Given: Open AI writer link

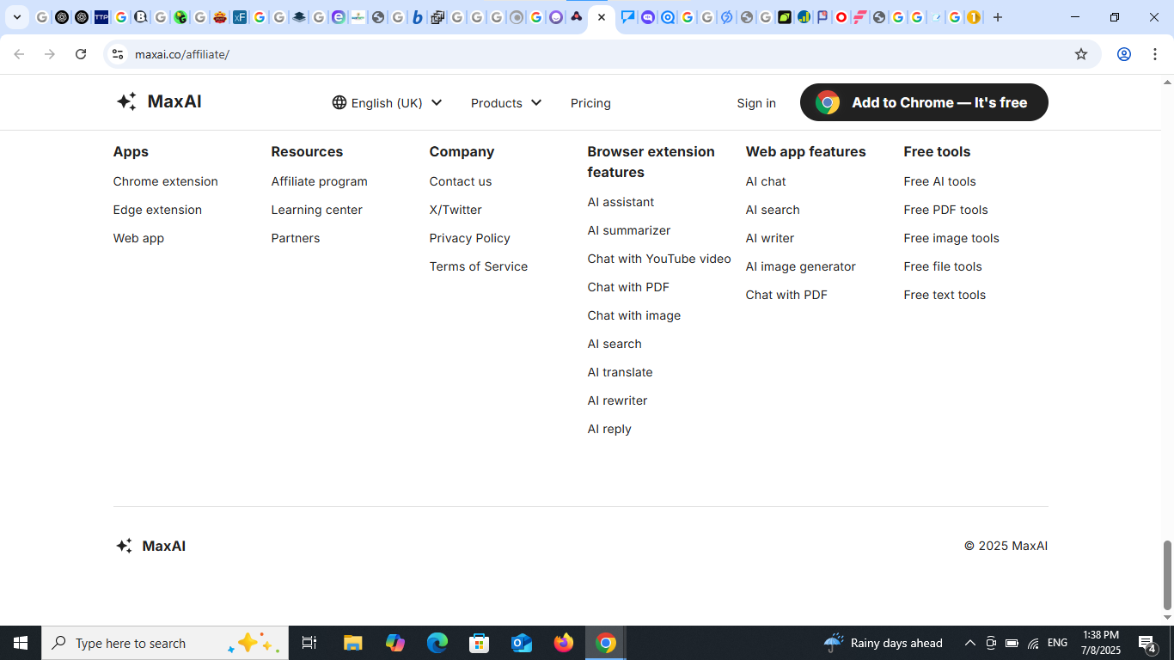Looking at the screenshot, I should (x=770, y=238).
